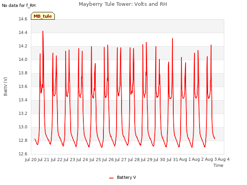Click the 'Jul 25' x-axis date label
Viewport: 247px width, 185px height.
[x=95, y=160]
